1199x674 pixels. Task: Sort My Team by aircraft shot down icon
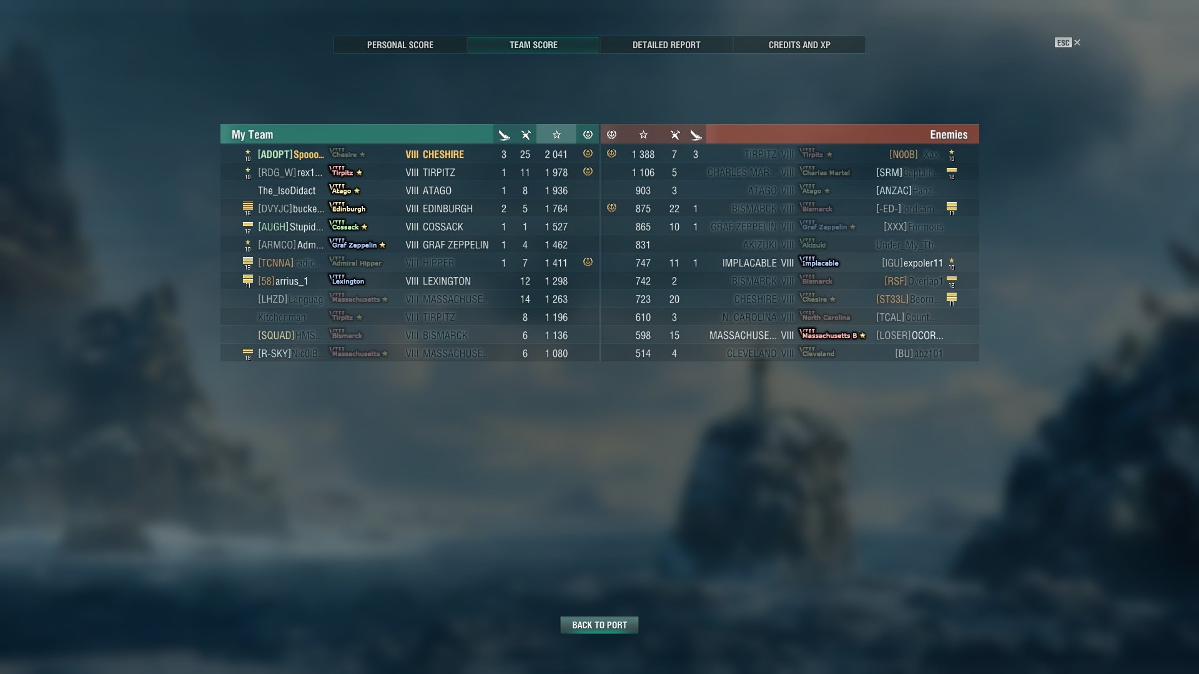point(526,135)
